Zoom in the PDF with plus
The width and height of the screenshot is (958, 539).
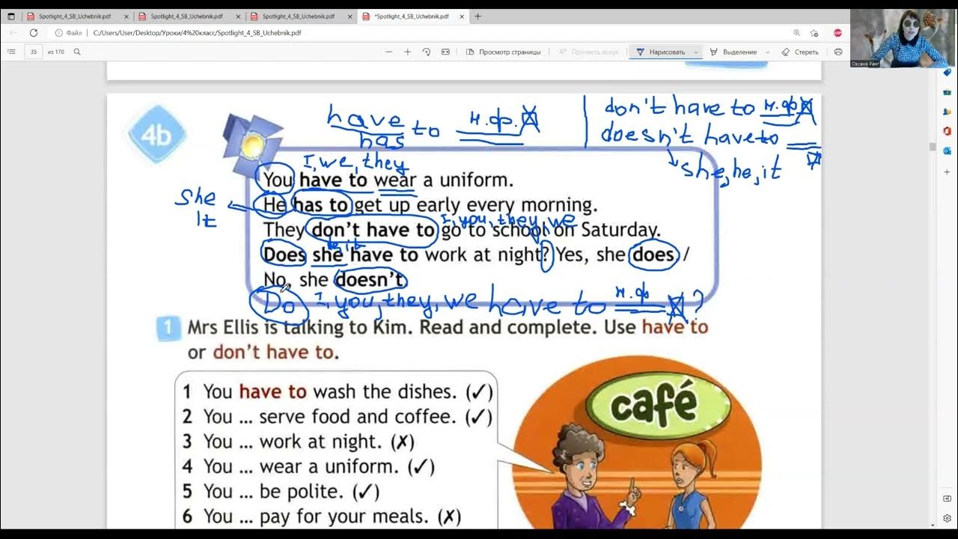tap(407, 52)
